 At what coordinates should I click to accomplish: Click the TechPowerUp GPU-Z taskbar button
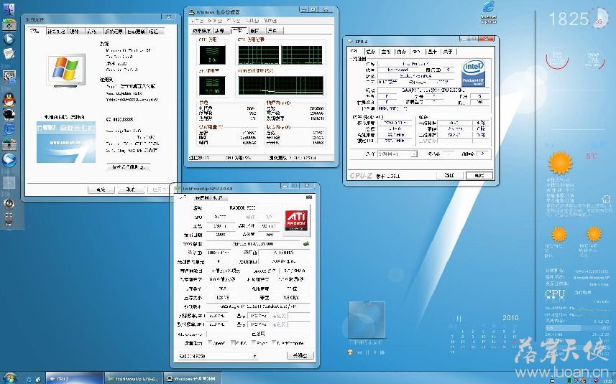coord(134,379)
